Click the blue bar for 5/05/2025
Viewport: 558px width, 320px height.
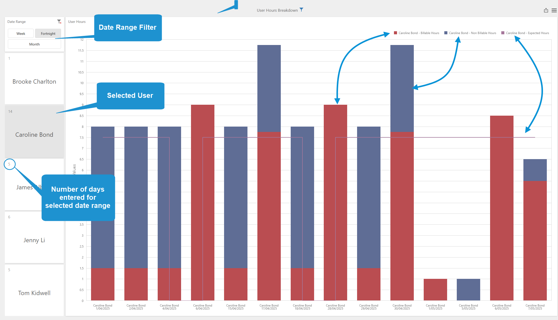pyautogui.click(x=468, y=290)
